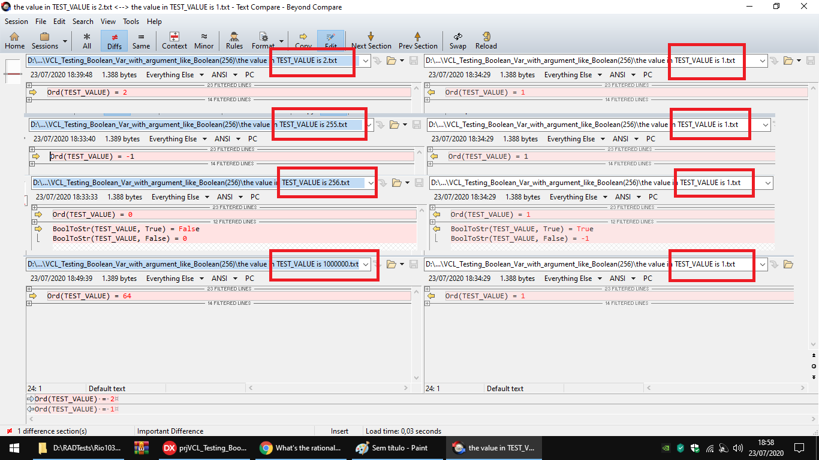This screenshot has height=460, width=819.
Task: Save left file via disk icon beside 2.txt path
Action: 414,60
